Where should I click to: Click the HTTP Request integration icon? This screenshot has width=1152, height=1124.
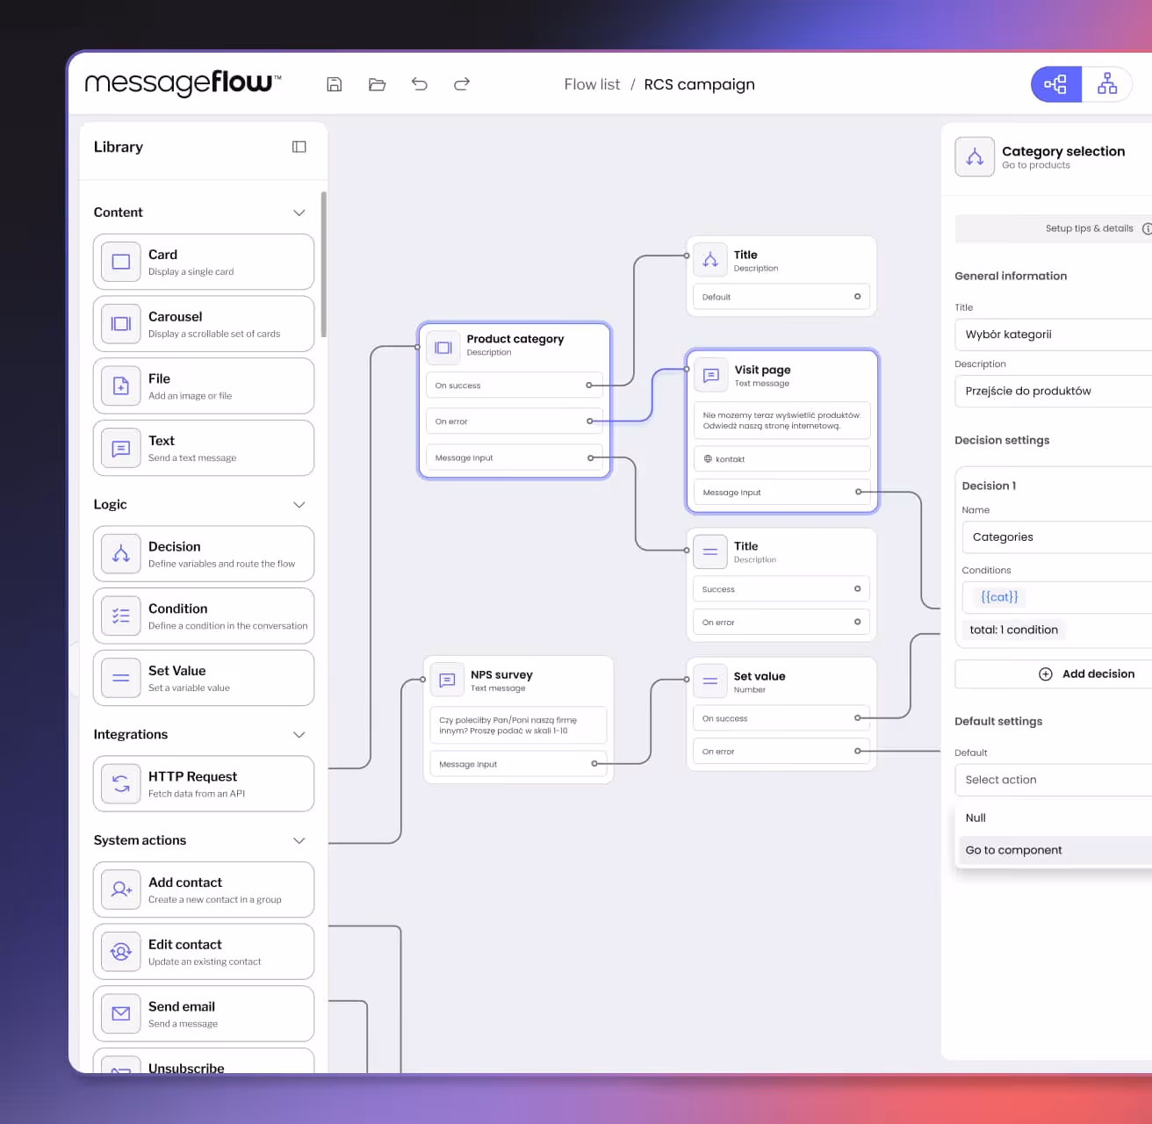(x=120, y=783)
